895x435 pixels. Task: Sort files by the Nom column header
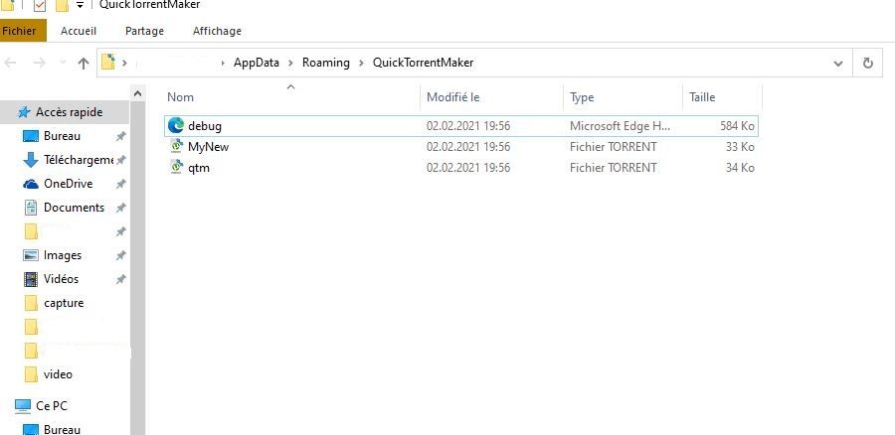[181, 97]
